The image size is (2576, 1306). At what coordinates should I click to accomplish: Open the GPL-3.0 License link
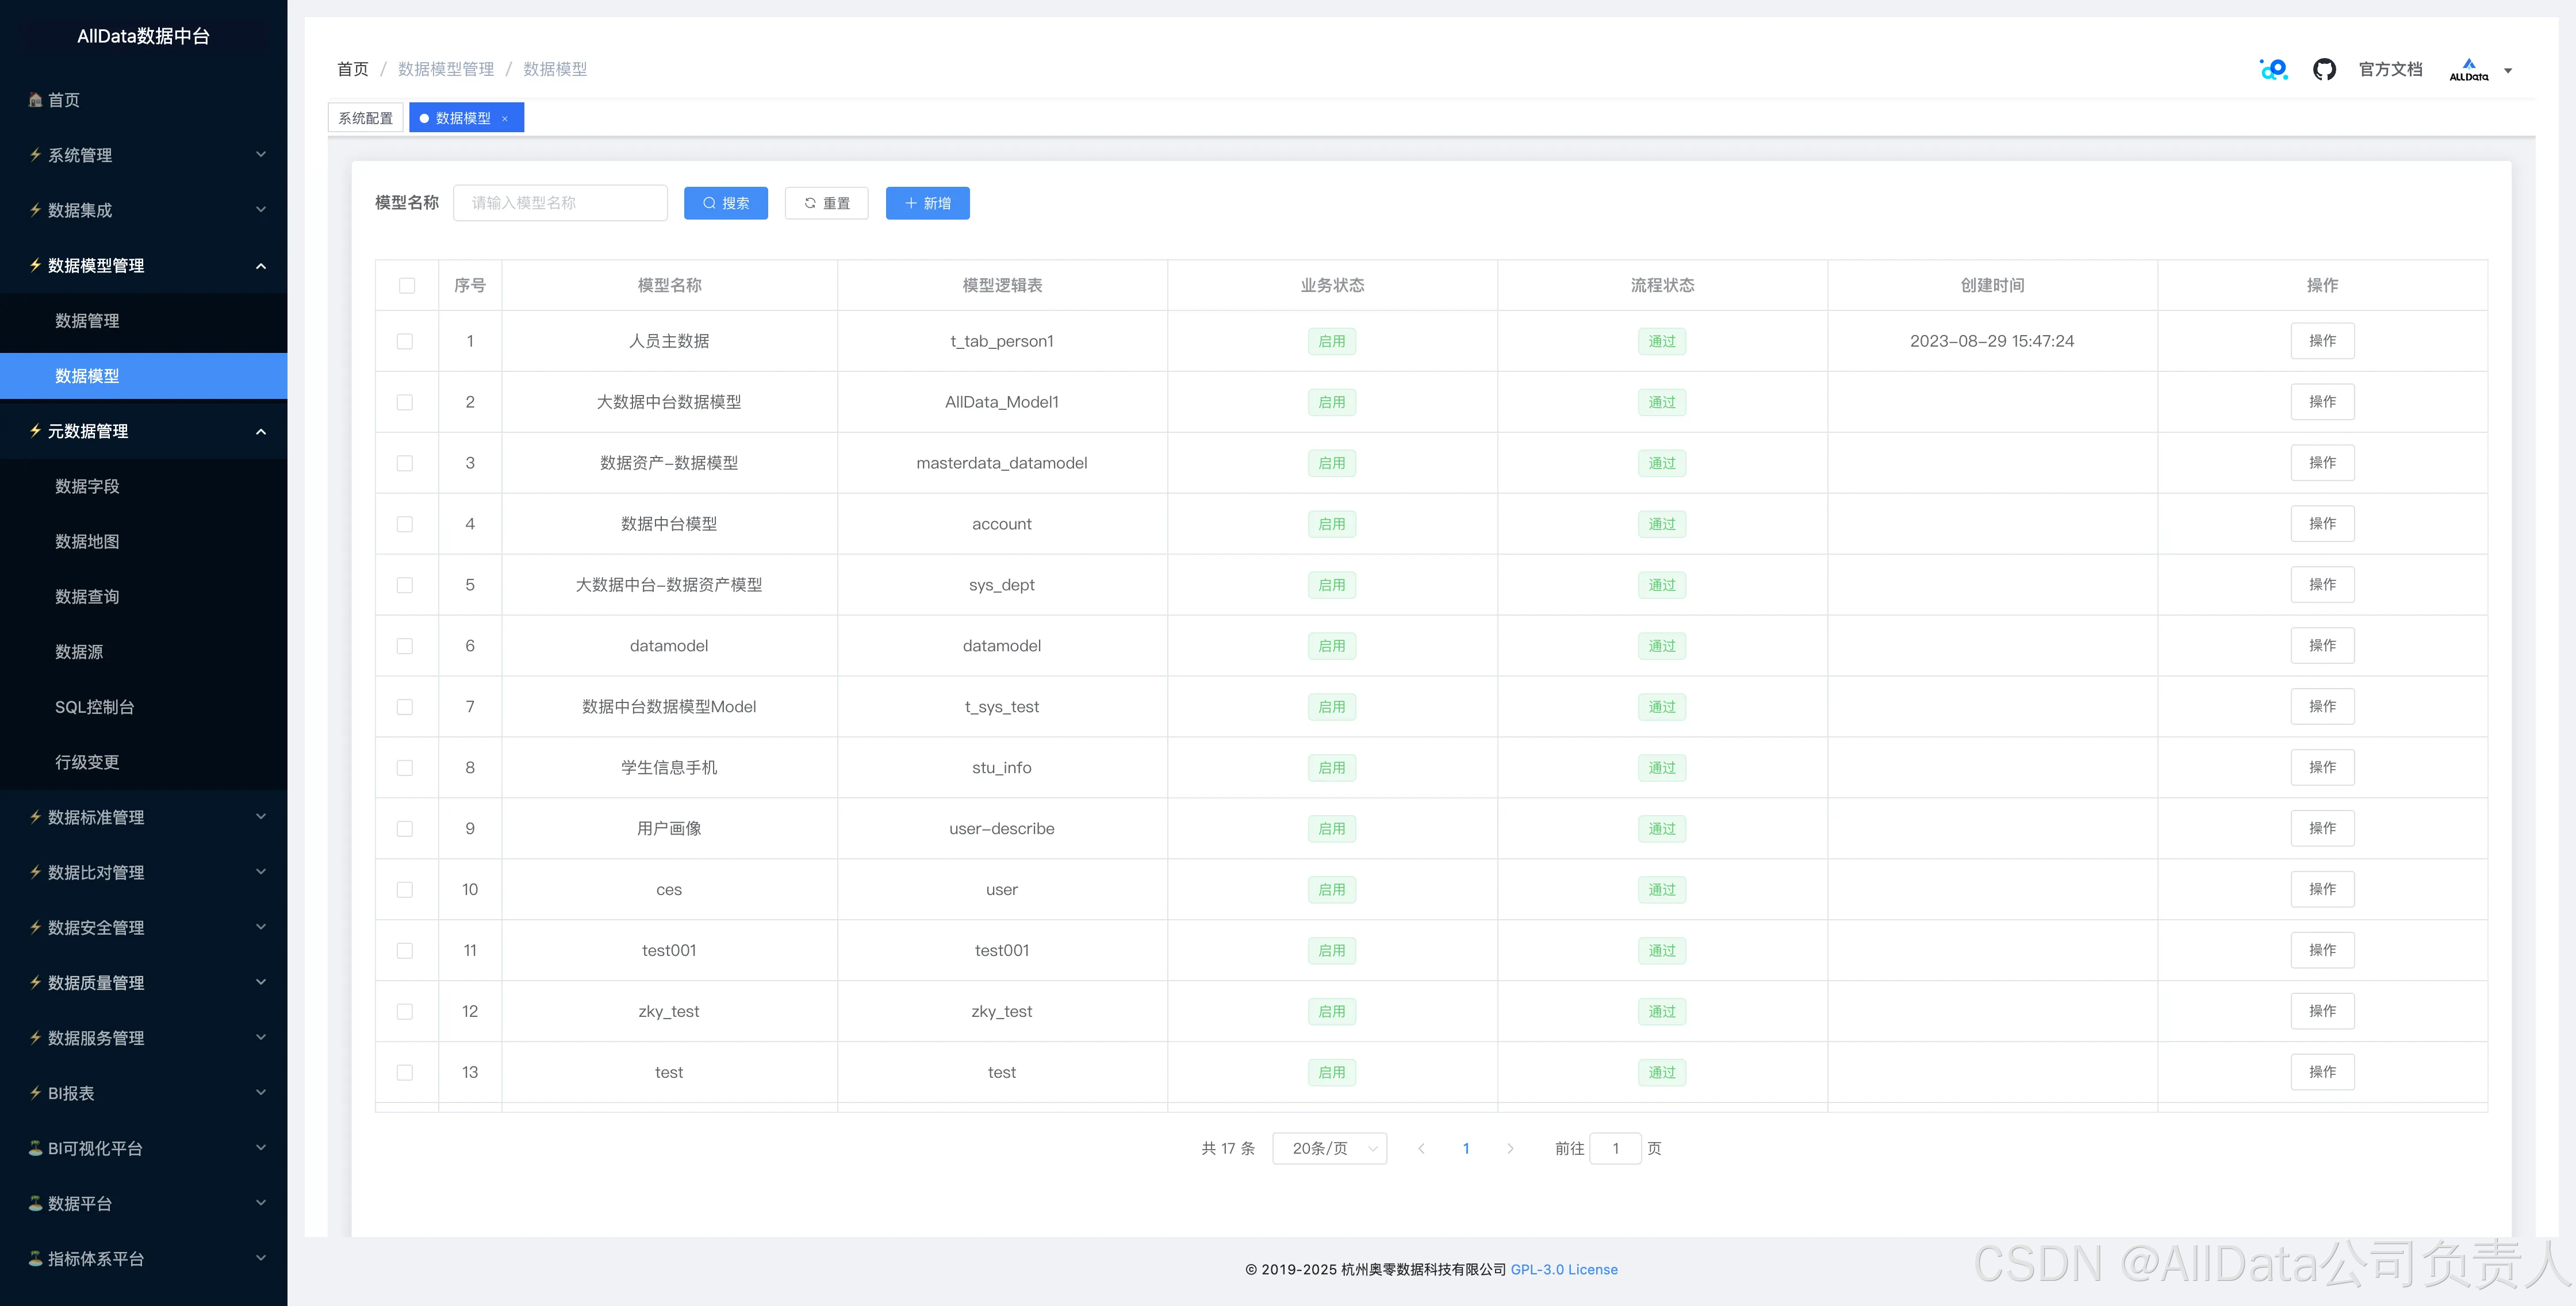(x=1563, y=1269)
